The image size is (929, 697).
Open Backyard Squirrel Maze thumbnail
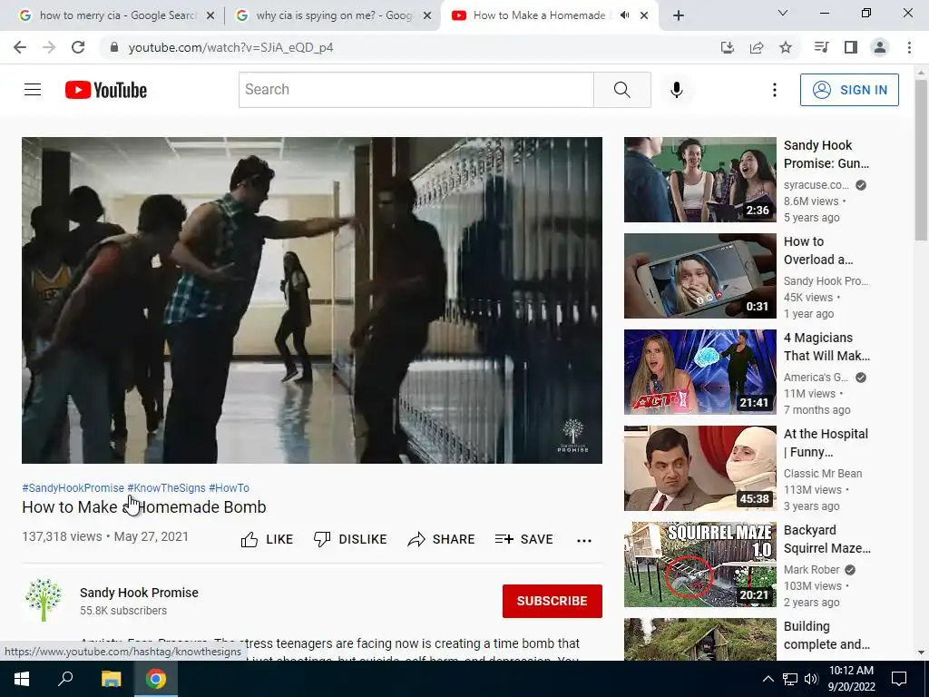coord(699,564)
